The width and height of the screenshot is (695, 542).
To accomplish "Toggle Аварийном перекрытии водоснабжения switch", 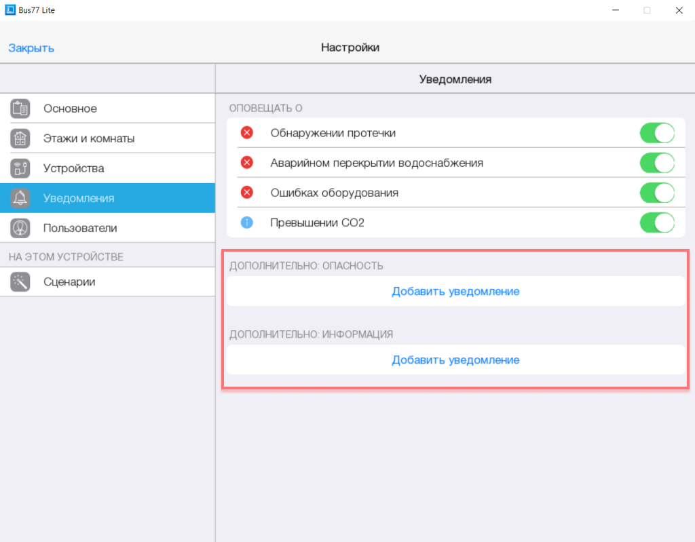I will pyautogui.click(x=656, y=163).
